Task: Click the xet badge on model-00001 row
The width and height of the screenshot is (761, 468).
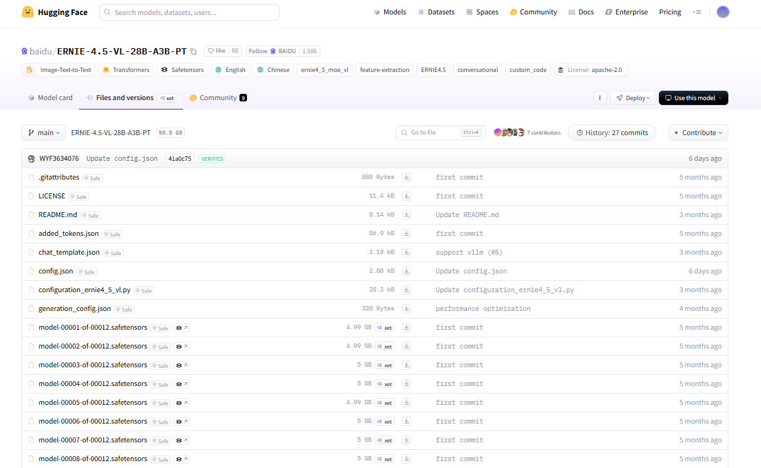Action: coord(385,328)
